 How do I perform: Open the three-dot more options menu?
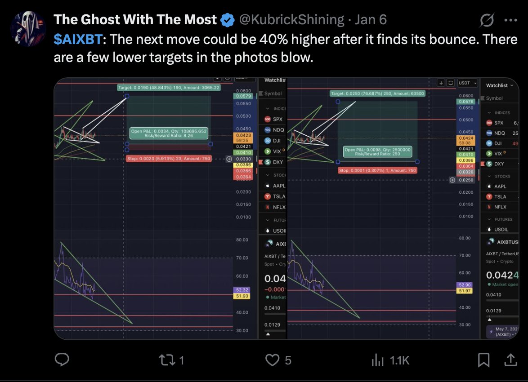[511, 20]
